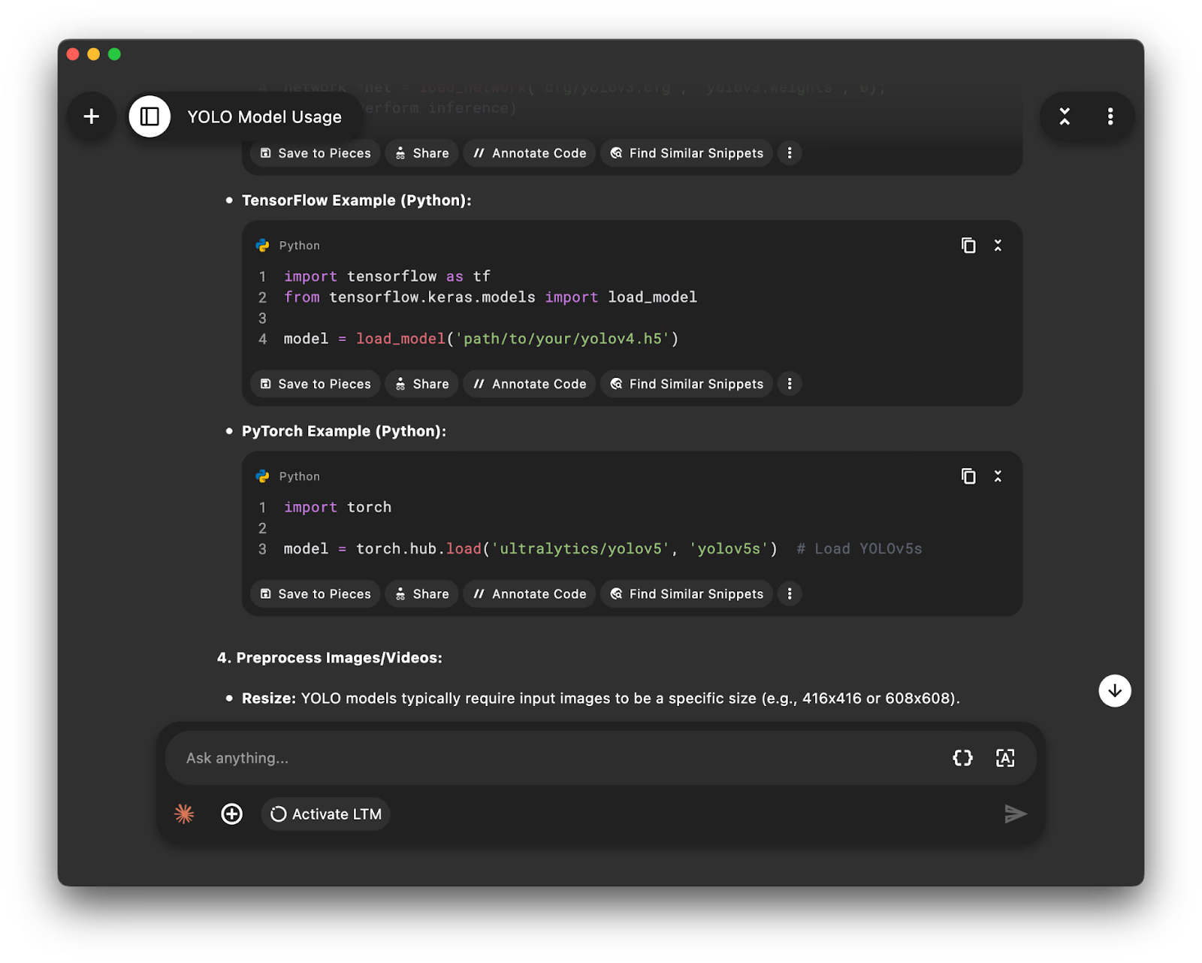1202x963 pixels.
Task: Select the Load YOLOv5s comment
Action: coord(859,549)
